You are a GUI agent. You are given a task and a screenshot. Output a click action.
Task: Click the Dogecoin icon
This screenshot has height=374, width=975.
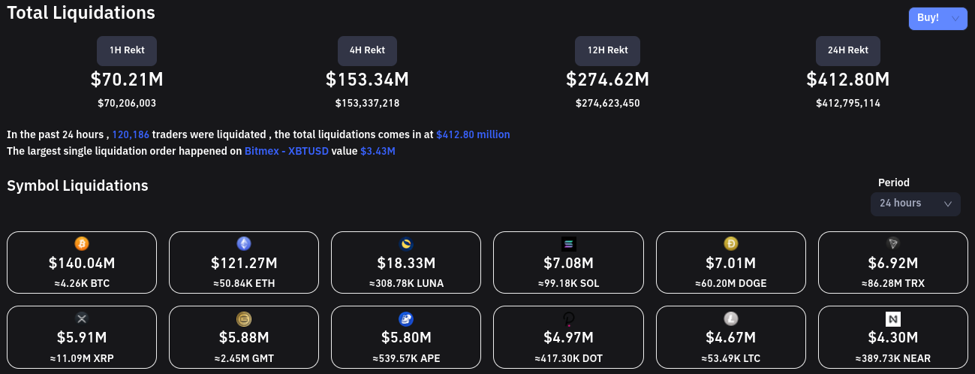point(731,243)
